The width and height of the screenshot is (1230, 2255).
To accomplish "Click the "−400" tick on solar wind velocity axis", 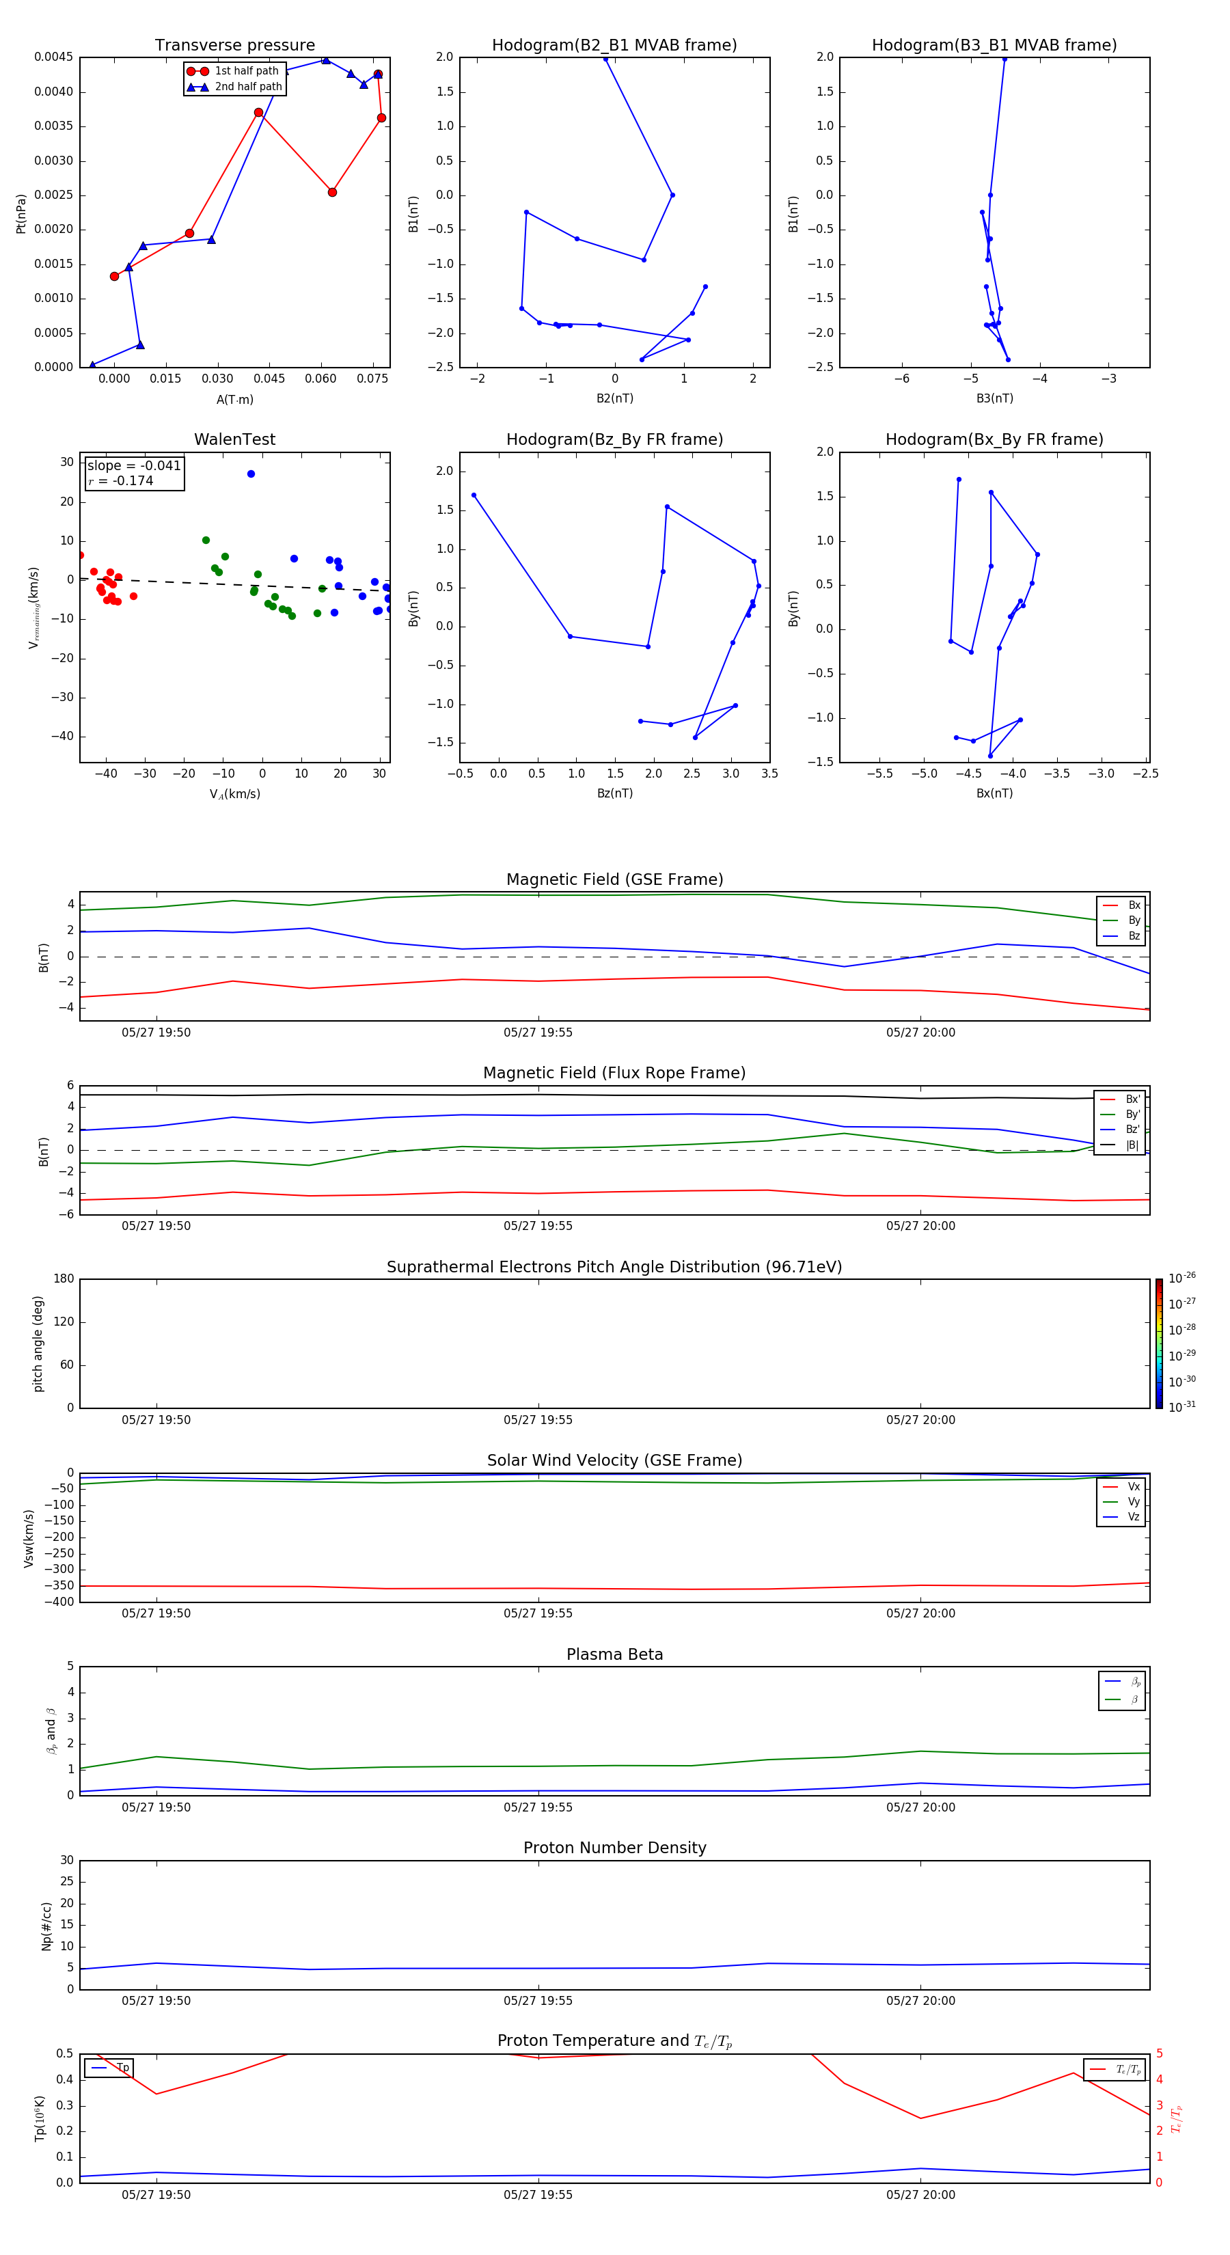I will click(x=59, y=1602).
